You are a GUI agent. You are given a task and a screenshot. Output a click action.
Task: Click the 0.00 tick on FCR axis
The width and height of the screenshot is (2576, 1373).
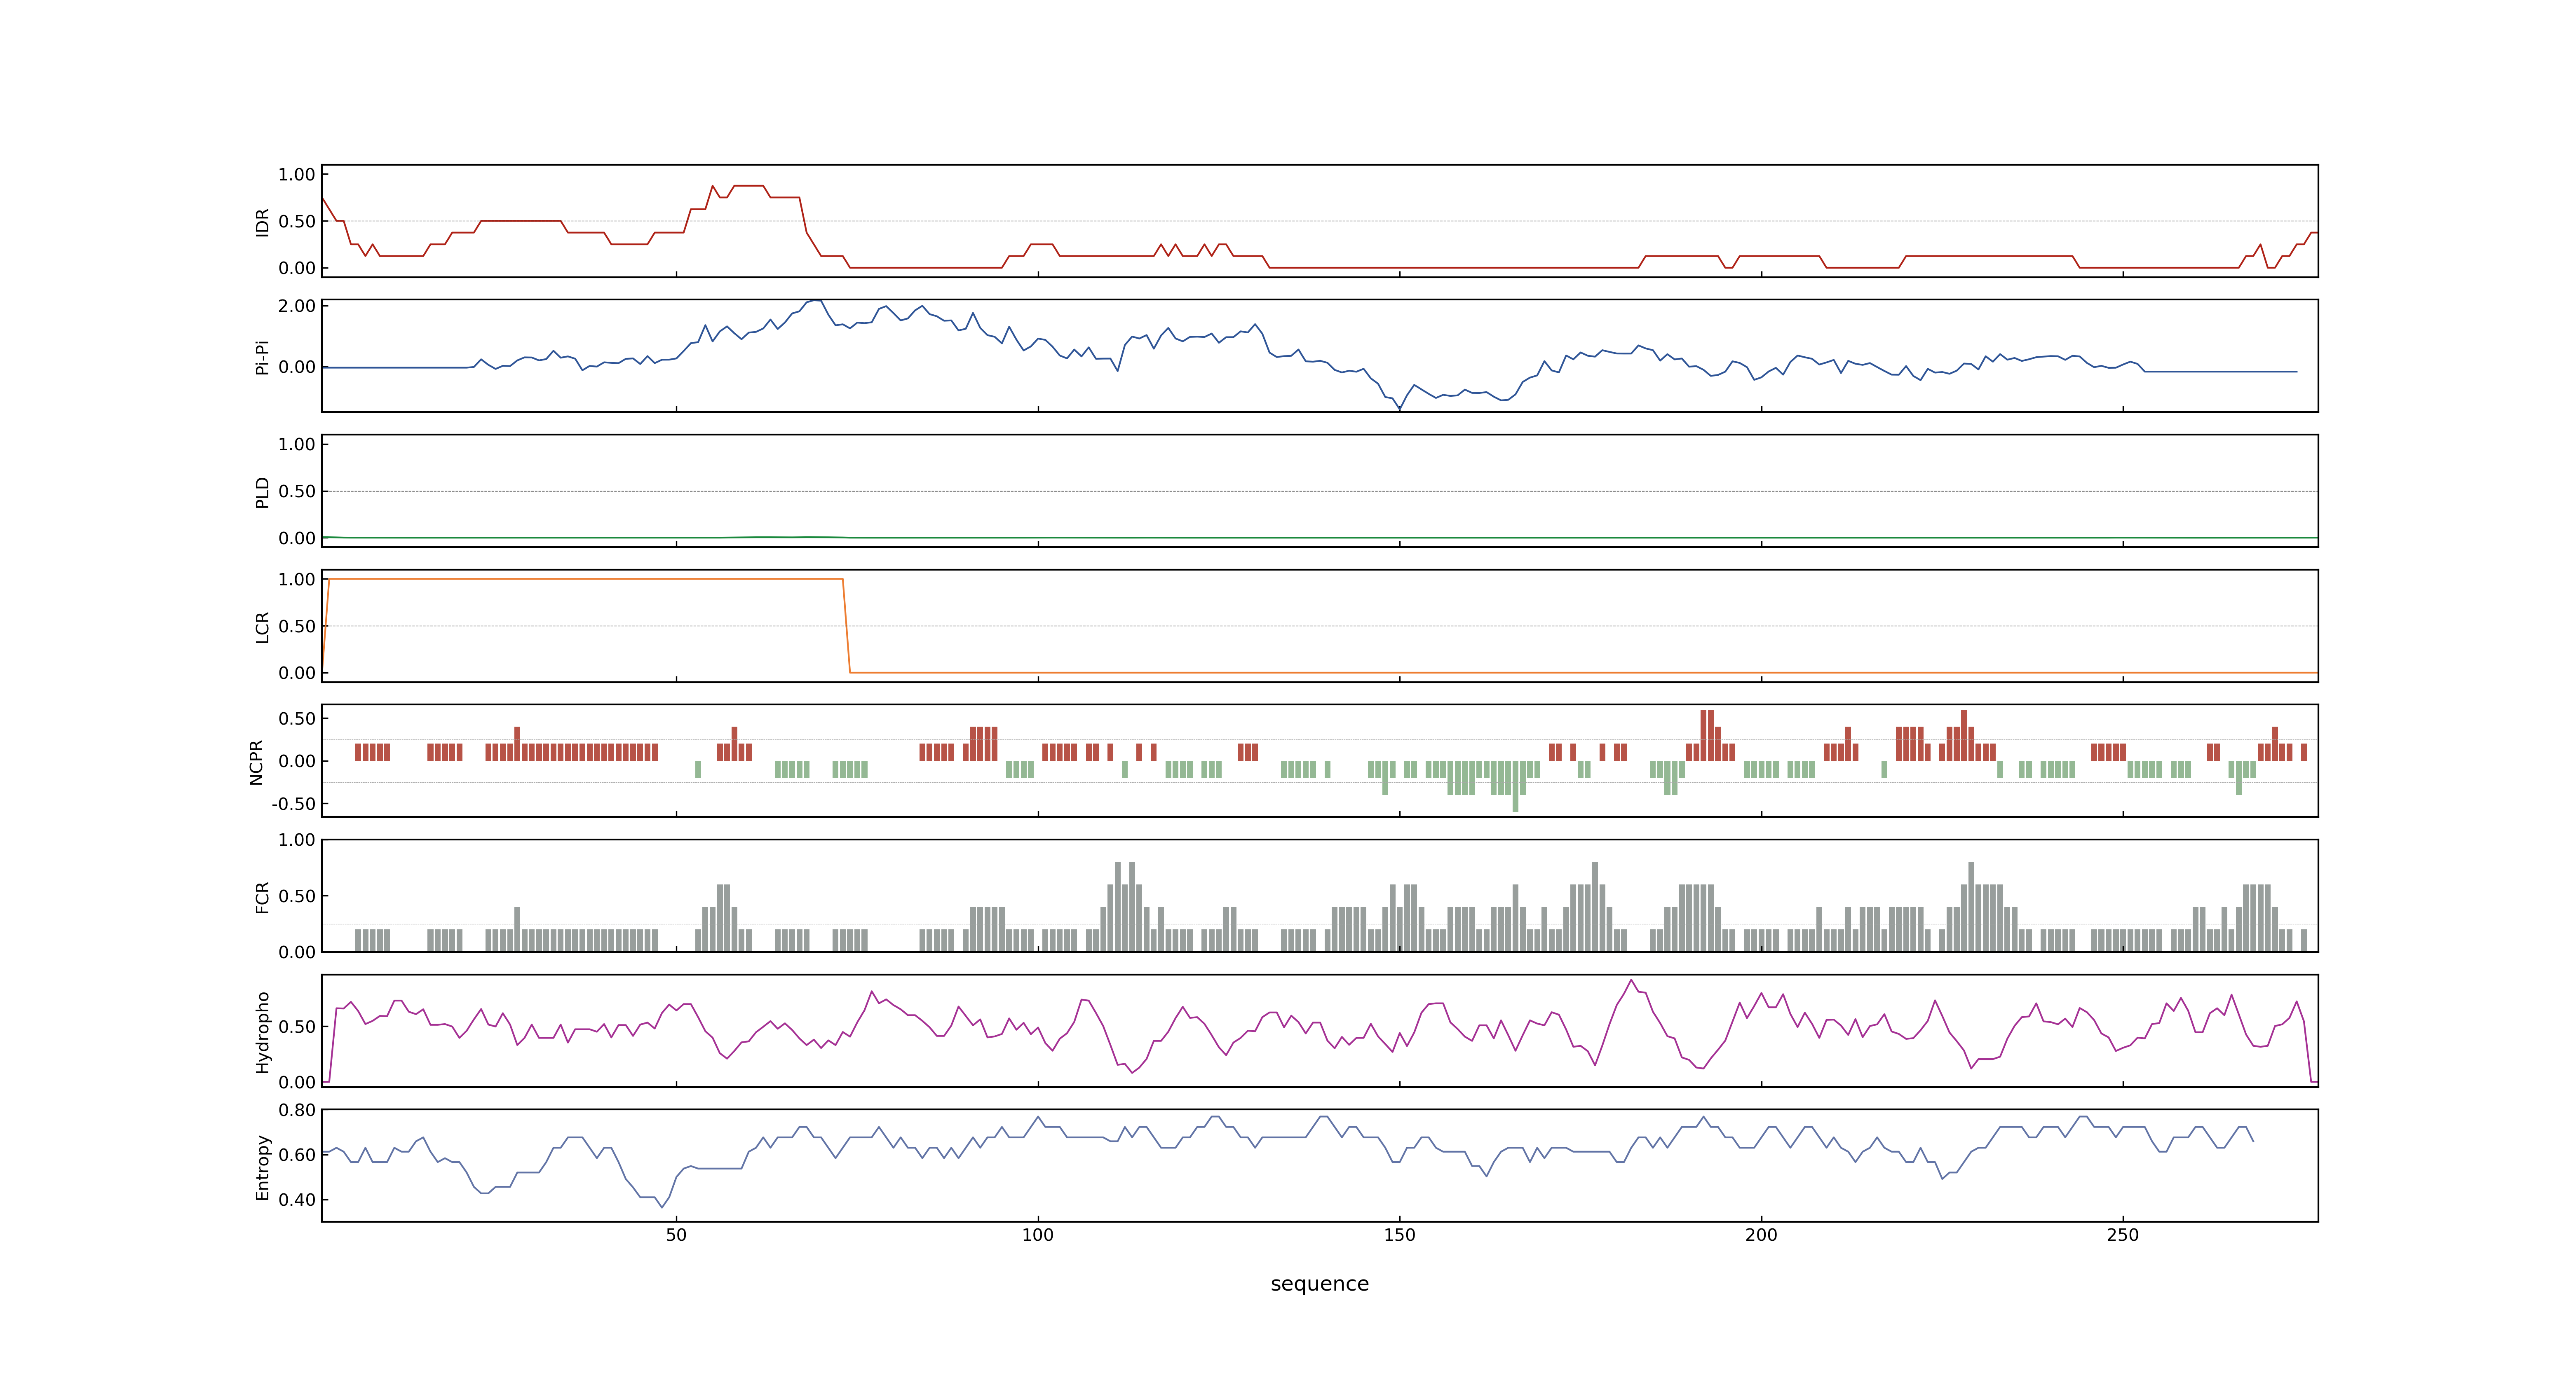click(297, 952)
